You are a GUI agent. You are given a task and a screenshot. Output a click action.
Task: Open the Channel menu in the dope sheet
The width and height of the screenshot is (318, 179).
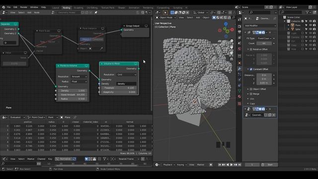41,159
